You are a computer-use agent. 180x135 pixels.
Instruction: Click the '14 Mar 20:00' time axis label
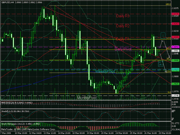[x=64, y=133]
